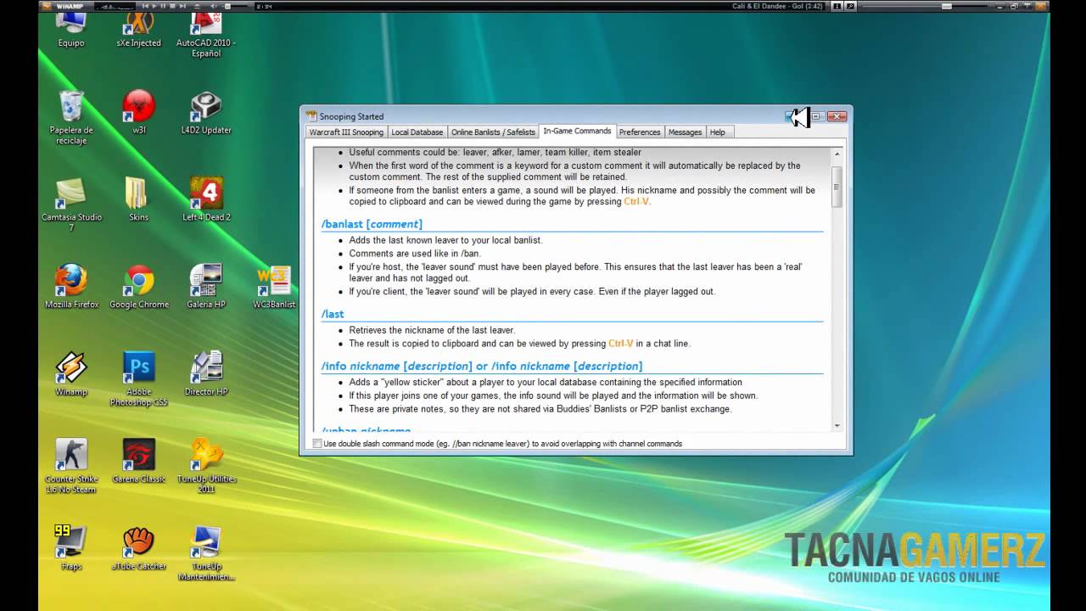This screenshot has height=611, width=1086.
Task: Click Winamp volume slider
Action: click(x=234, y=6)
